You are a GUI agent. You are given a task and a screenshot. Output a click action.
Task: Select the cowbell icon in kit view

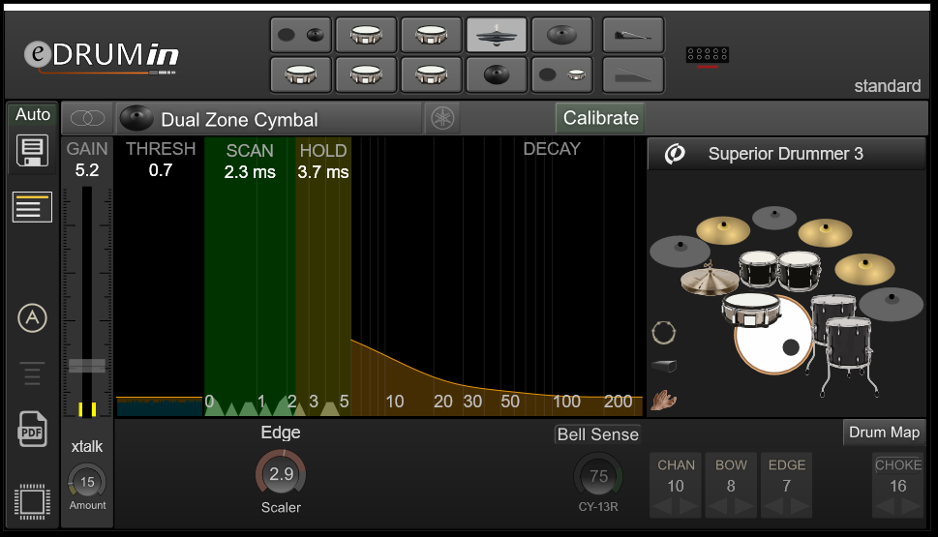click(x=664, y=366)
